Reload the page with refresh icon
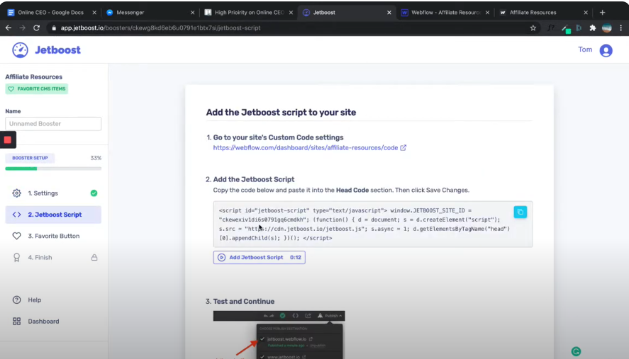 [36, 28]
